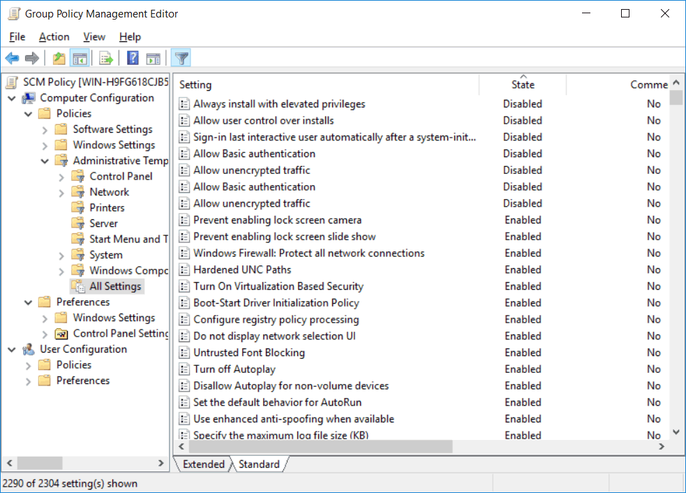This screenshot has height=493, width=686.
Task: Toggle the Show/Hide Action Pane icon
Action: (x=153, y=58)
